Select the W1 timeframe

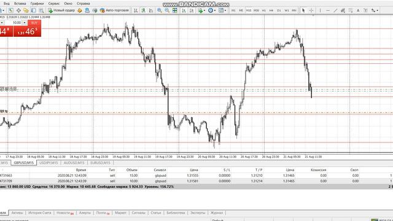(287, 10)
